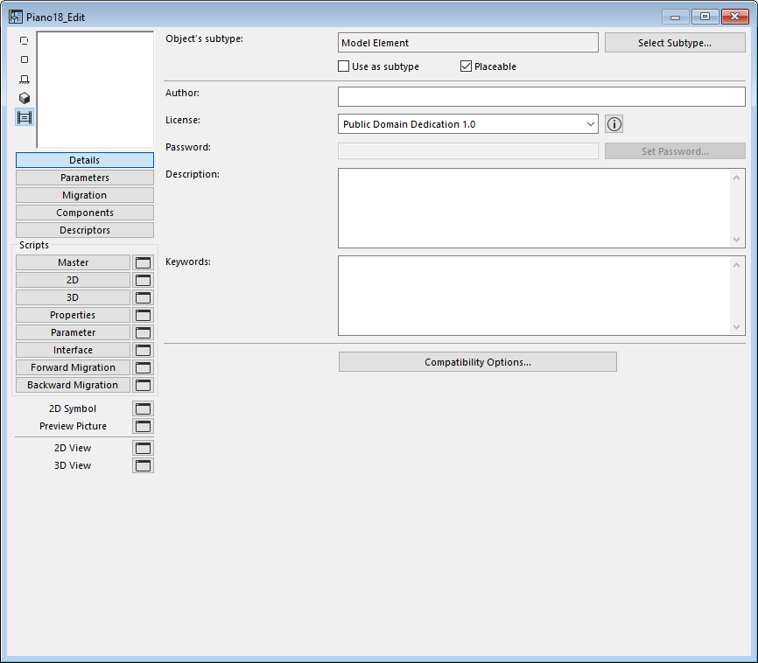
Task: Open the Parameter script
Action: point(73,332)
